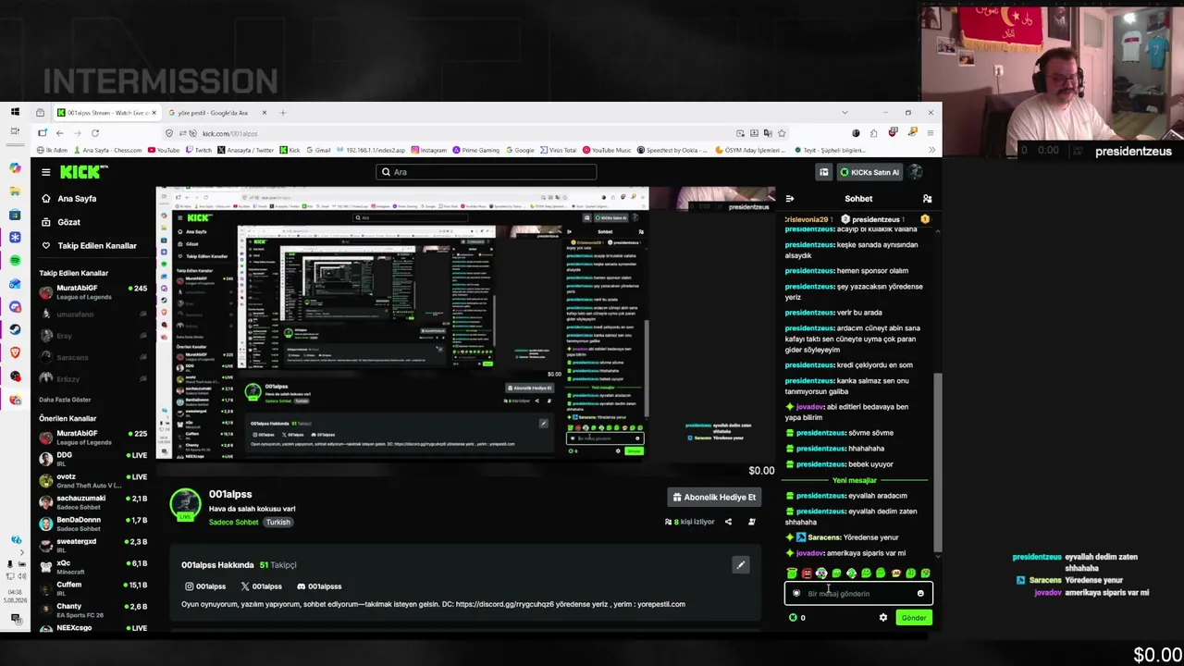Click the Windows Start button
Viewport: 1184px width, 666px height.
15,112
